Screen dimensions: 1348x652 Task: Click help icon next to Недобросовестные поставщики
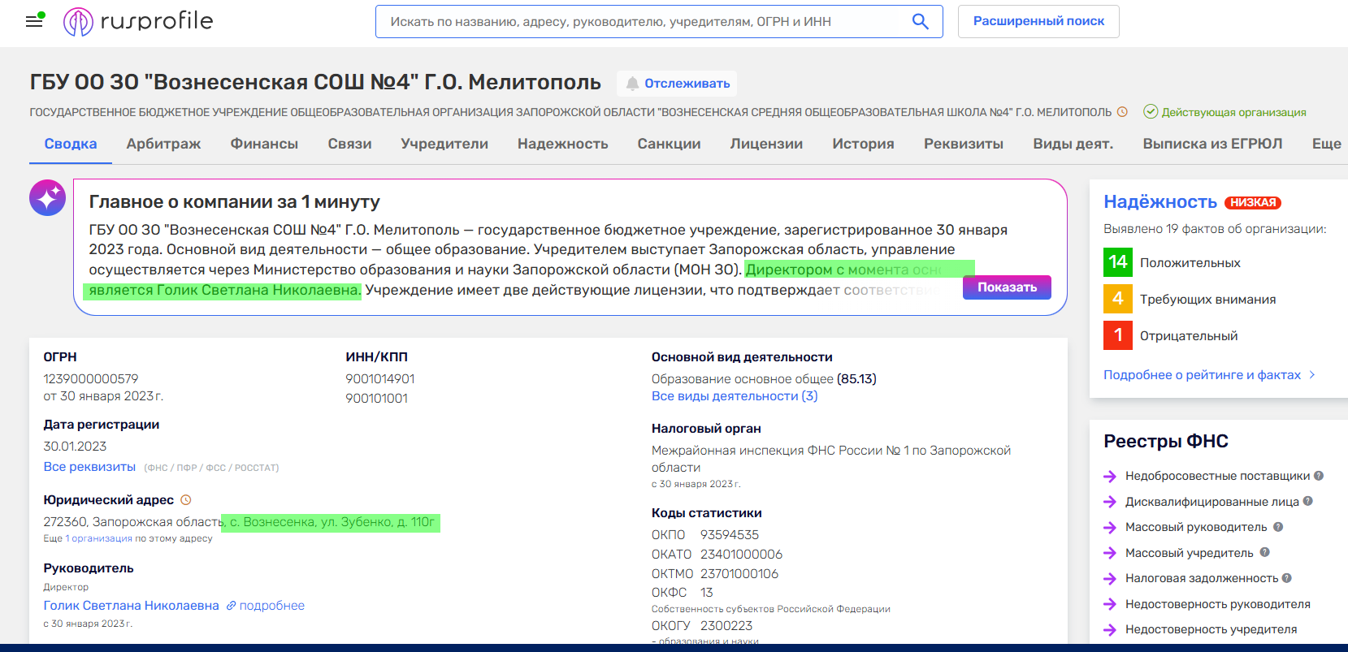click(x=1319, y=476)
